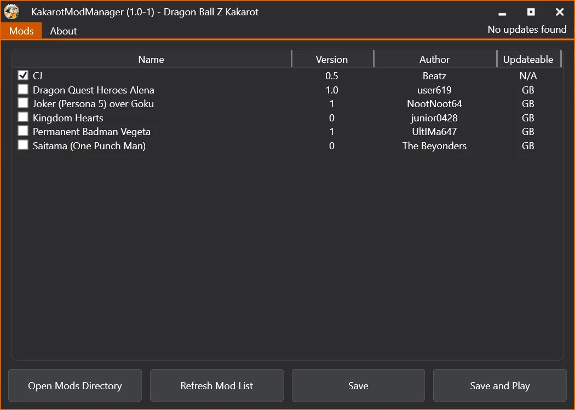Open the Mods Directory
This screenshot has height=410, width=575.
[x=75, y=385]
